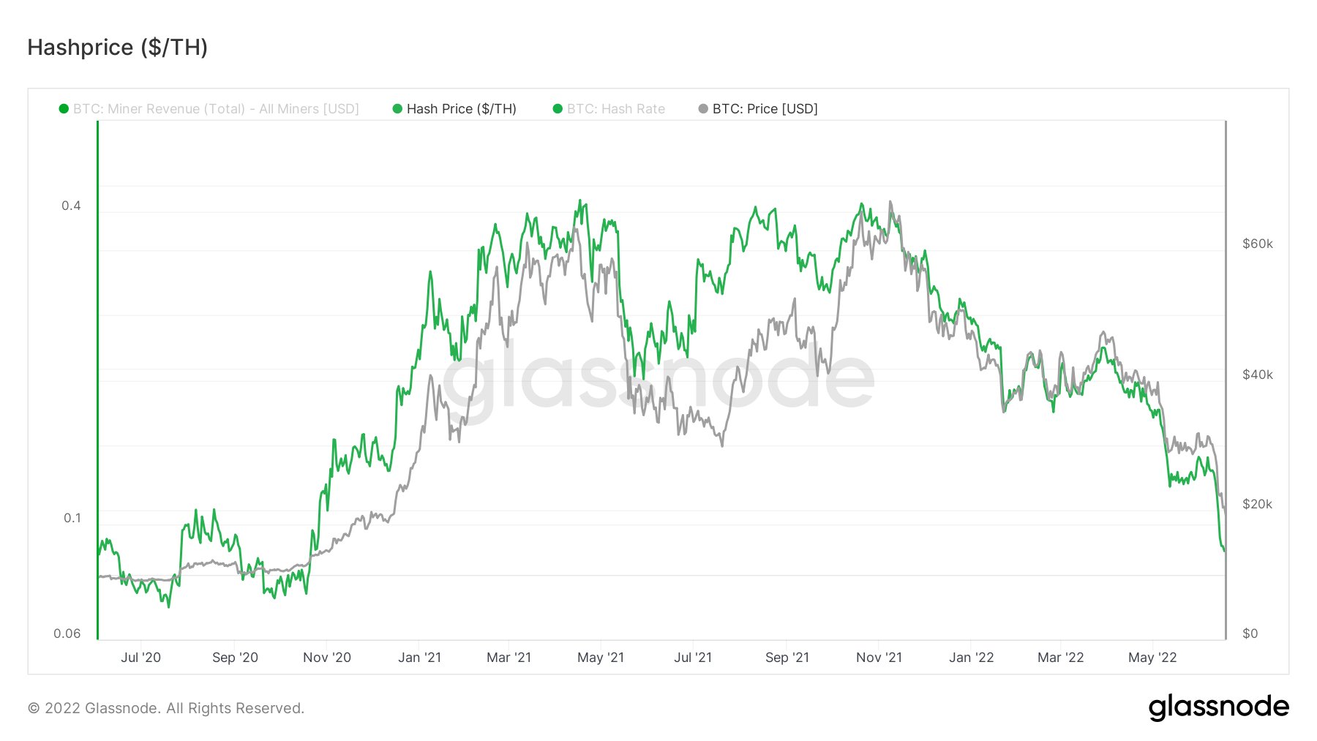Viewport: 1317px width, 741px height.
Task: Select the Jan '21 x-axis label
Action: (419, 658)
